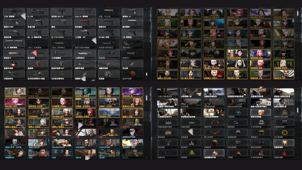Screen dimensions: 302x170
Task: Select the golden crown headgear
Action: coord(284,113)
